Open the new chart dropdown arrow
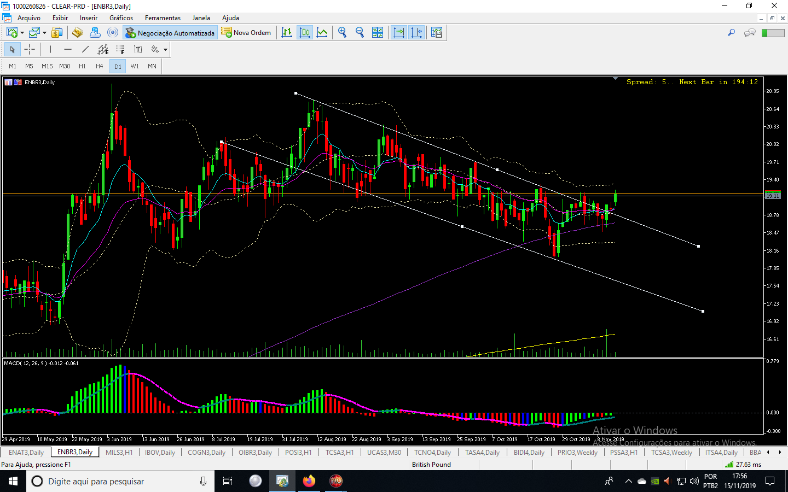This screenshot has width=788, height=492. [22, 33]
